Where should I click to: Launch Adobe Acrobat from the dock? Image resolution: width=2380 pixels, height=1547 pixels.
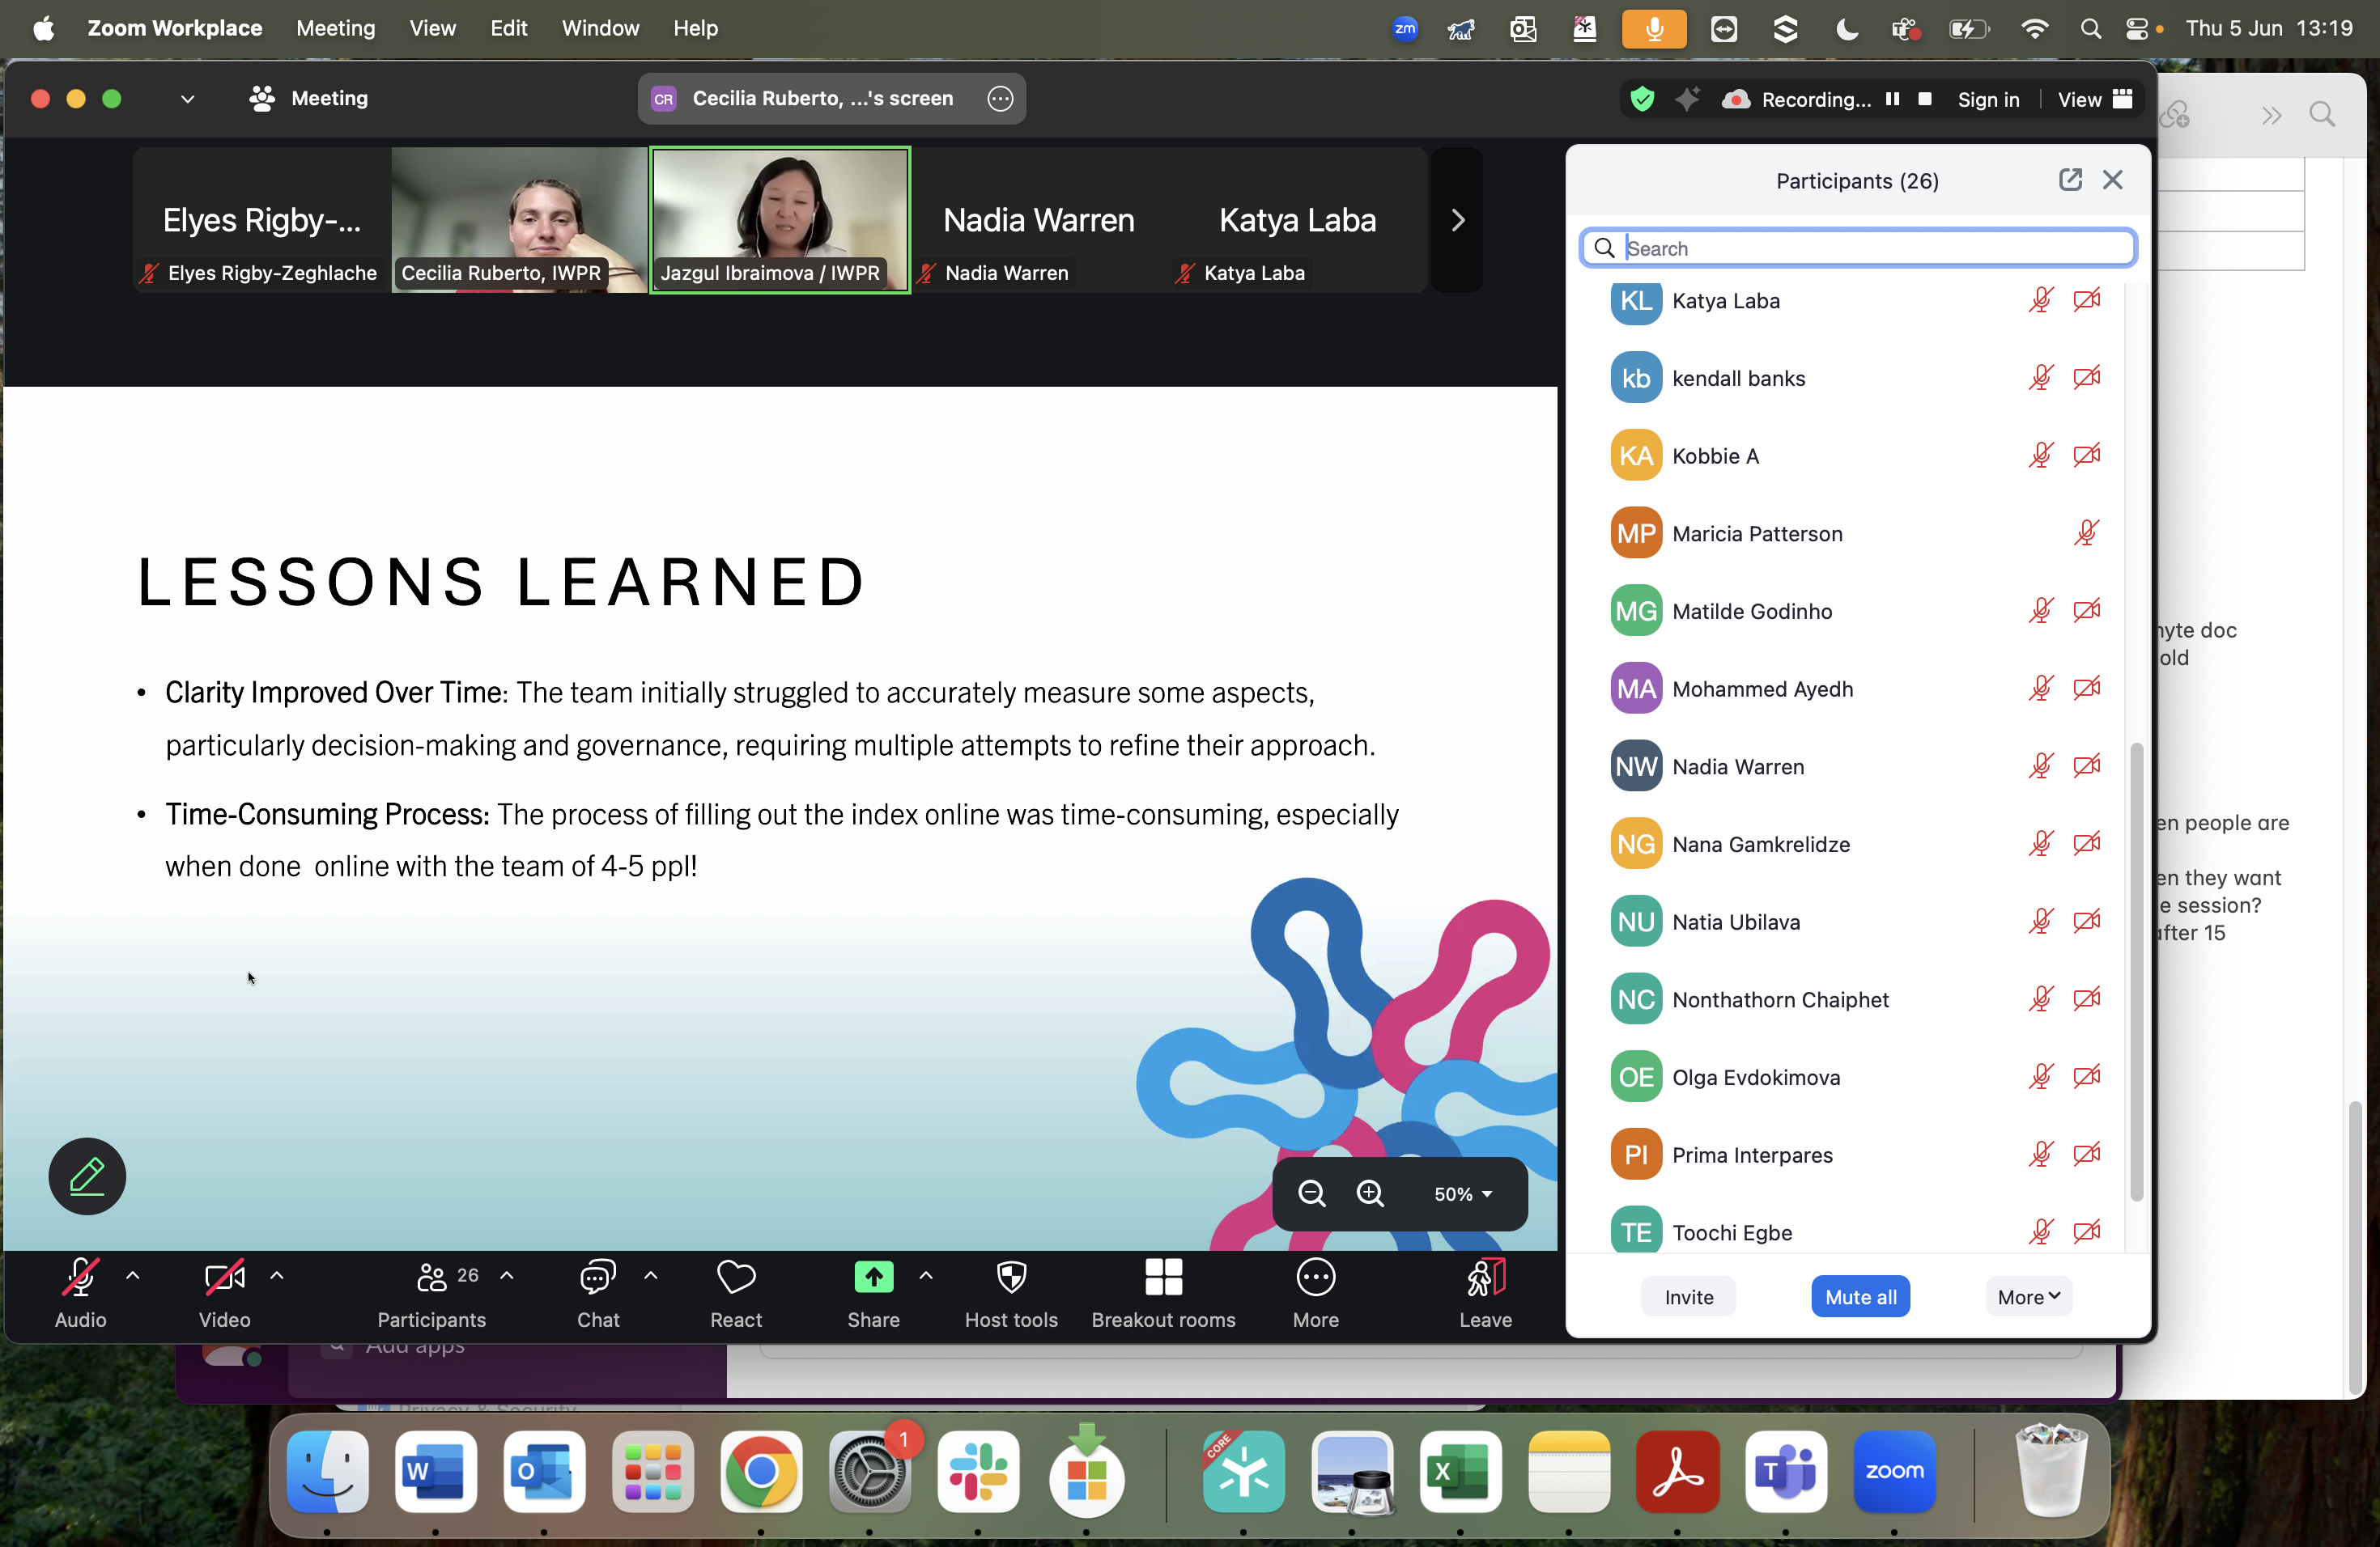coord(1677,1471)
